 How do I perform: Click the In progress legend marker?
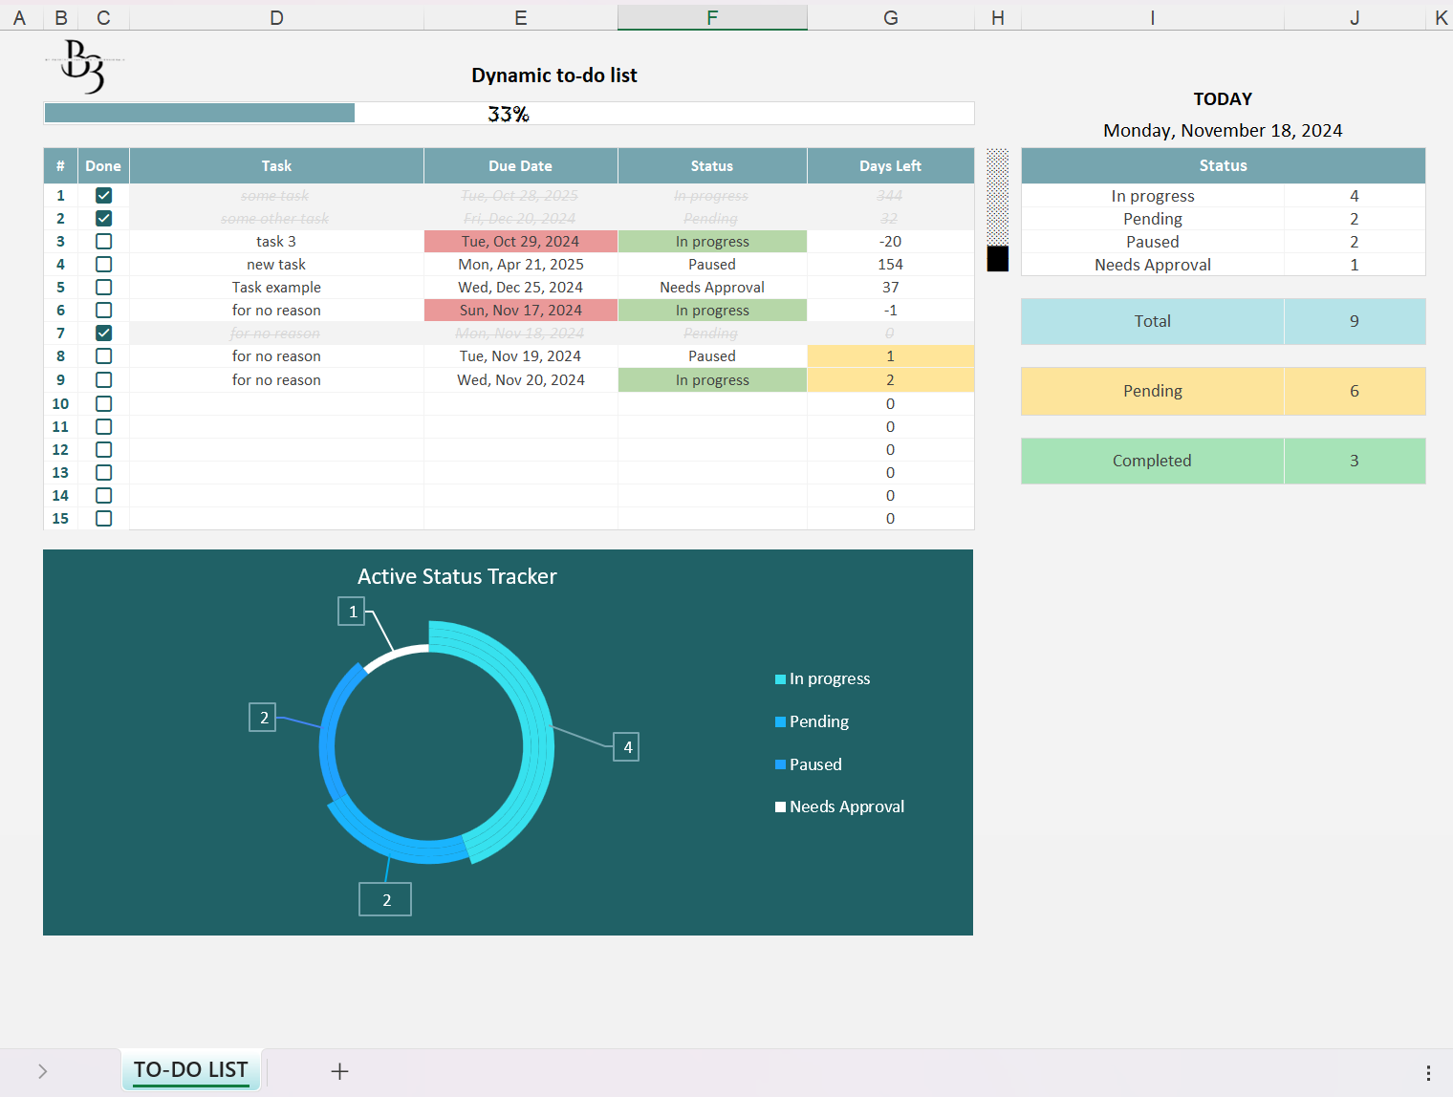click(x=780, y=679)
